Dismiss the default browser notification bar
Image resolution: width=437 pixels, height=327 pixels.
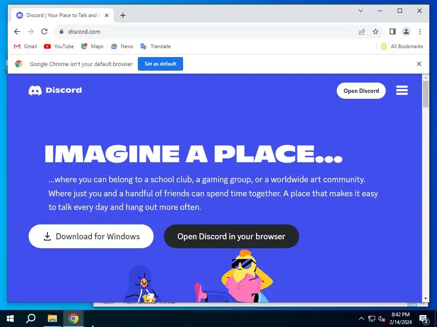pyautogui.click(x=419, y=64)
